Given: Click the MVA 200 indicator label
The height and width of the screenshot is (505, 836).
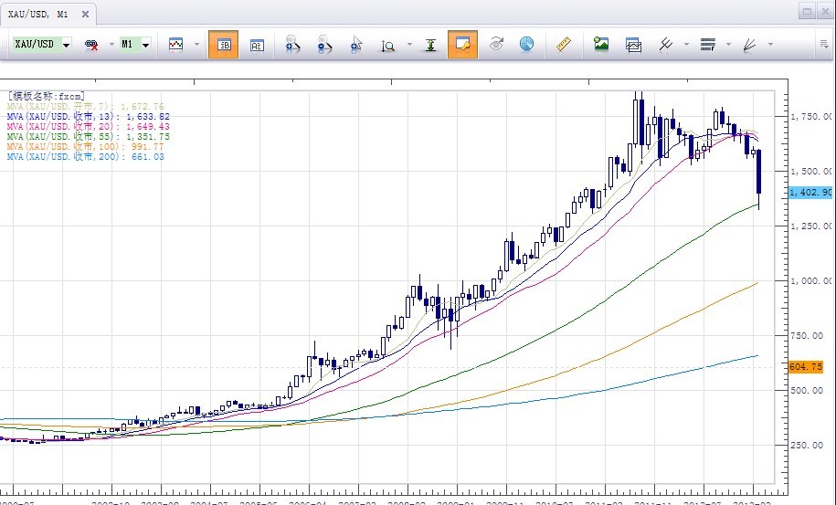Looking at the screenshot, I should [85, 157].
